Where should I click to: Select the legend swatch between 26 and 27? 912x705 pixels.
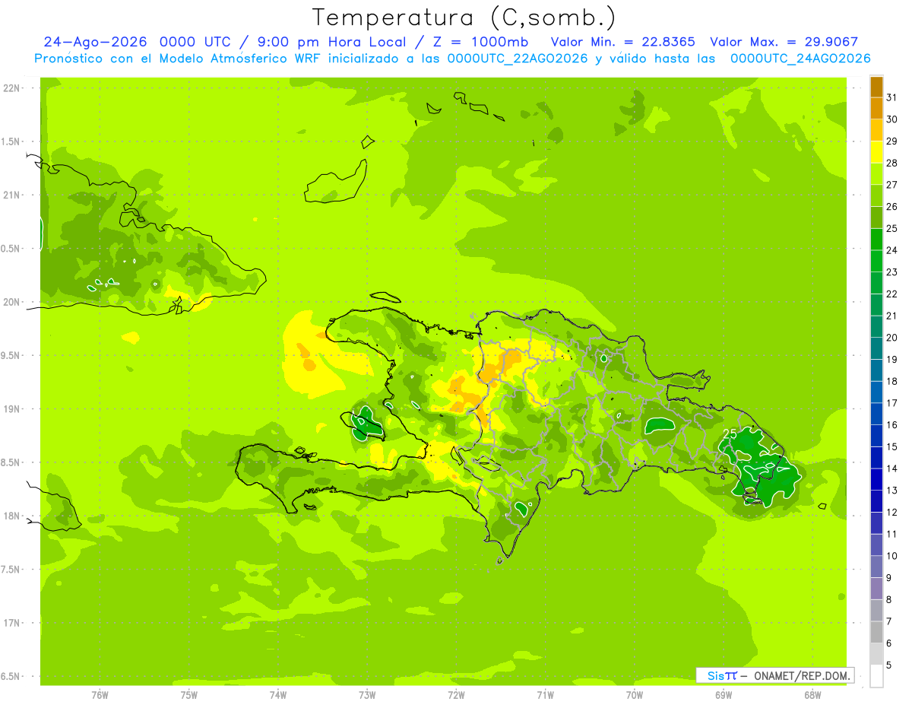click(876, 196)
